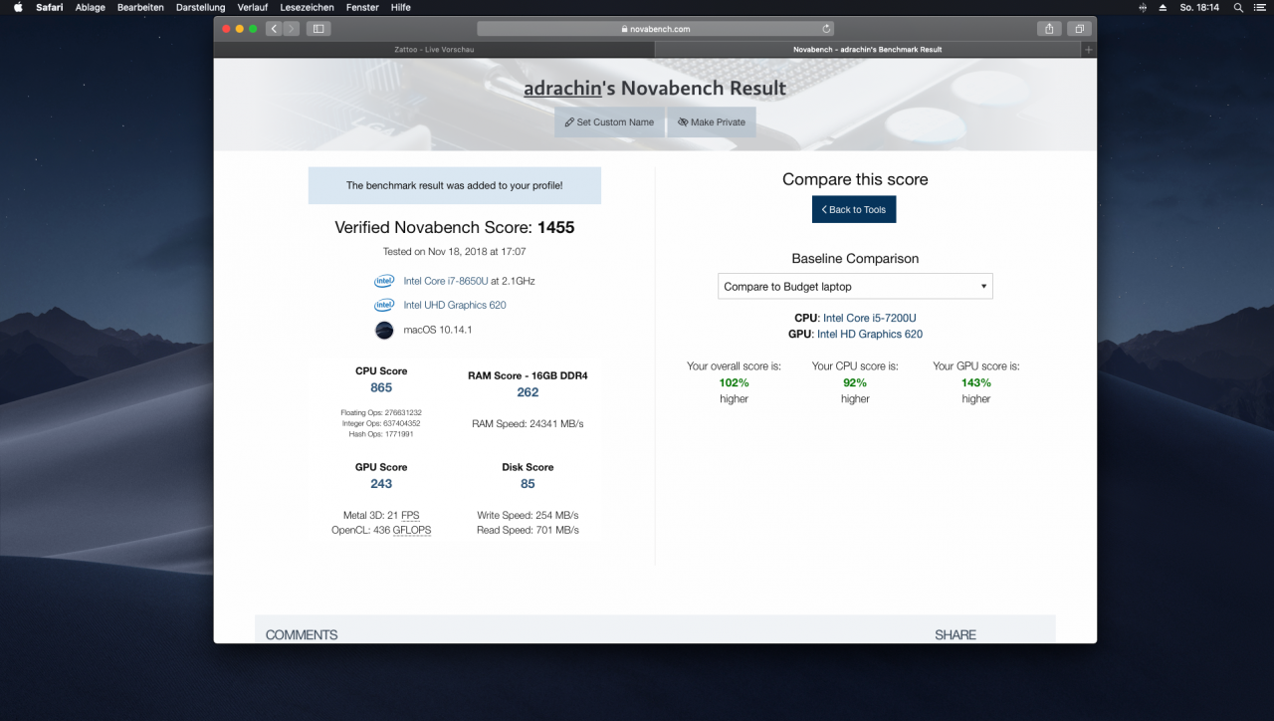Open the Fenster menu

click(362, 7)
